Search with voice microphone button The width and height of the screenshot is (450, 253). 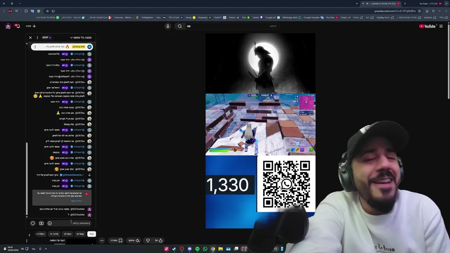[x=168, y=26]
